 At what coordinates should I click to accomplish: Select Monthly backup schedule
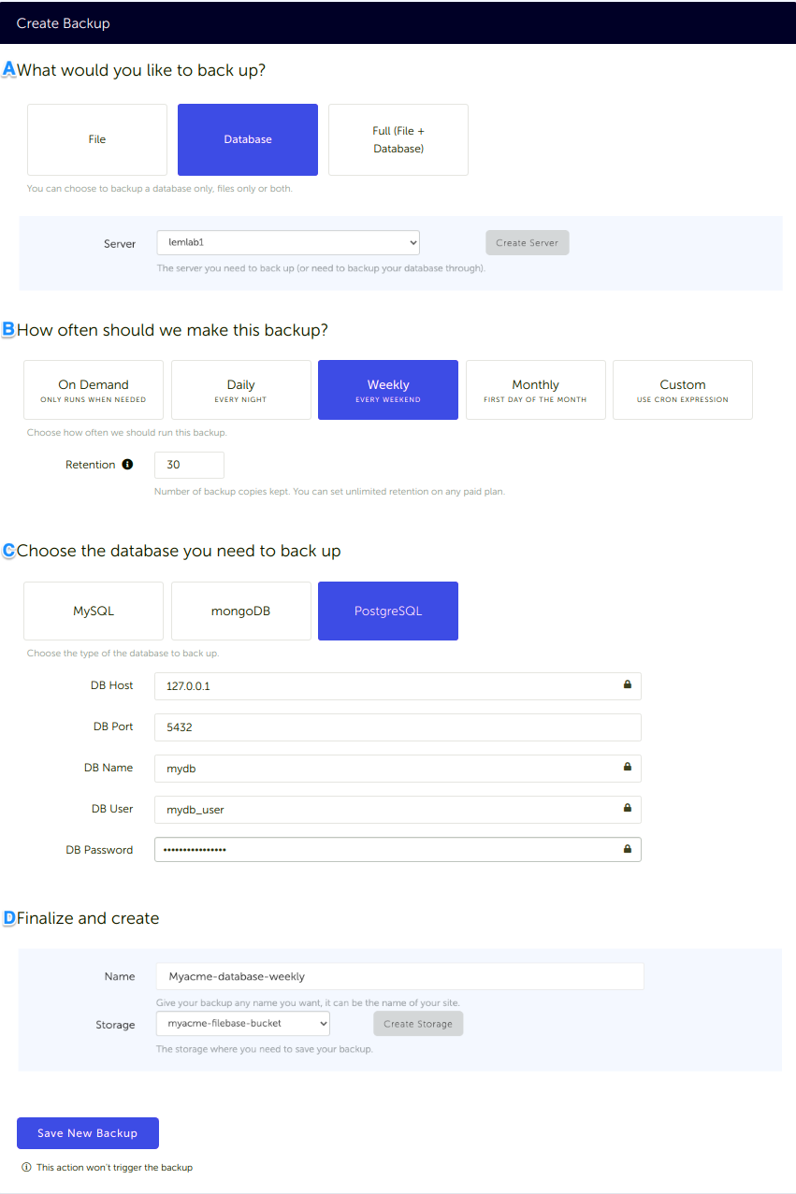(x=535, y=390)
